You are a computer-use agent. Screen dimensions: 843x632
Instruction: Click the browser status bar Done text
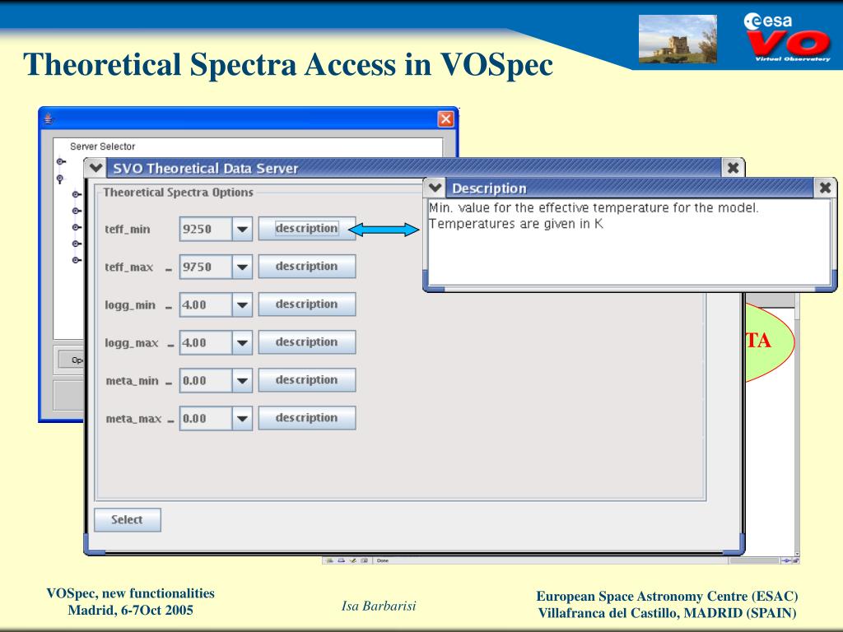tap(382, 560)
